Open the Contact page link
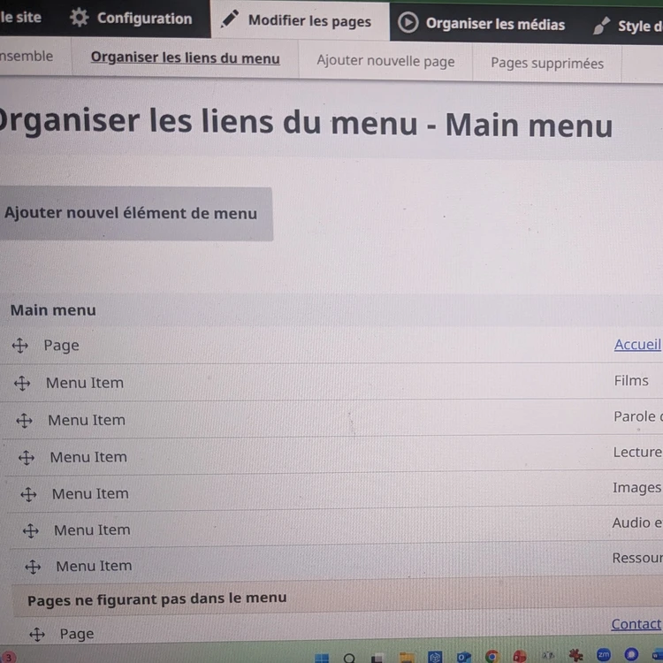663x663 pixels. click(636, 624)
